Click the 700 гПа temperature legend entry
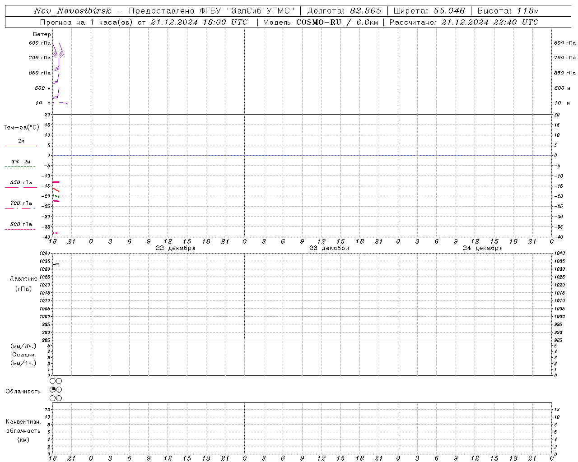The image size is (578, 462). click(21, 203)
